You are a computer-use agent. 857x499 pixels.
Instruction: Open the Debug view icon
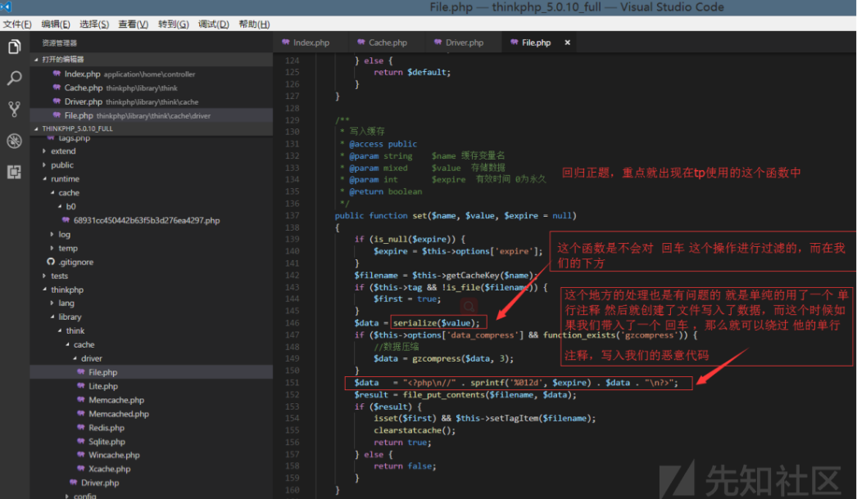[x=14, y=141]
